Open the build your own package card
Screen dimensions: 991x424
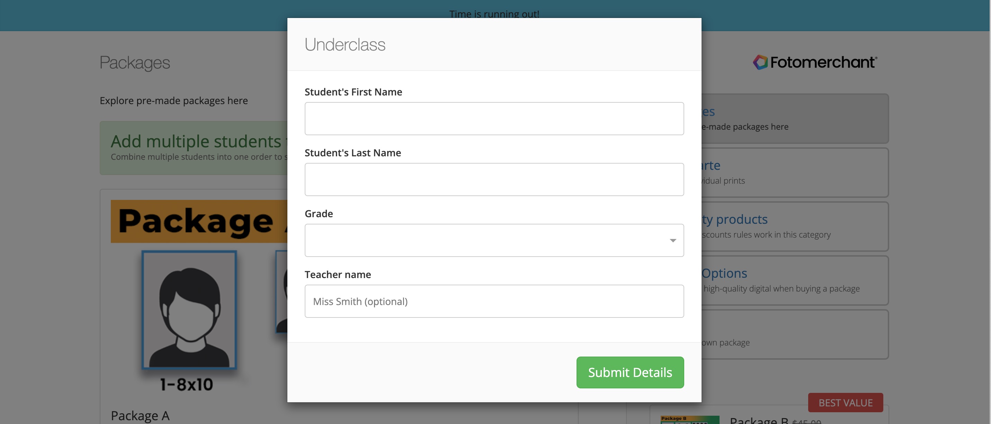tap(795, 334)
